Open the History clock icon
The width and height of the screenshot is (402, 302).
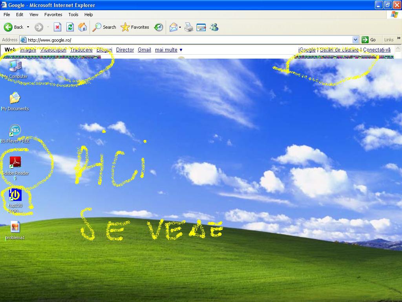pyautogui.click(x=159, y=27)
